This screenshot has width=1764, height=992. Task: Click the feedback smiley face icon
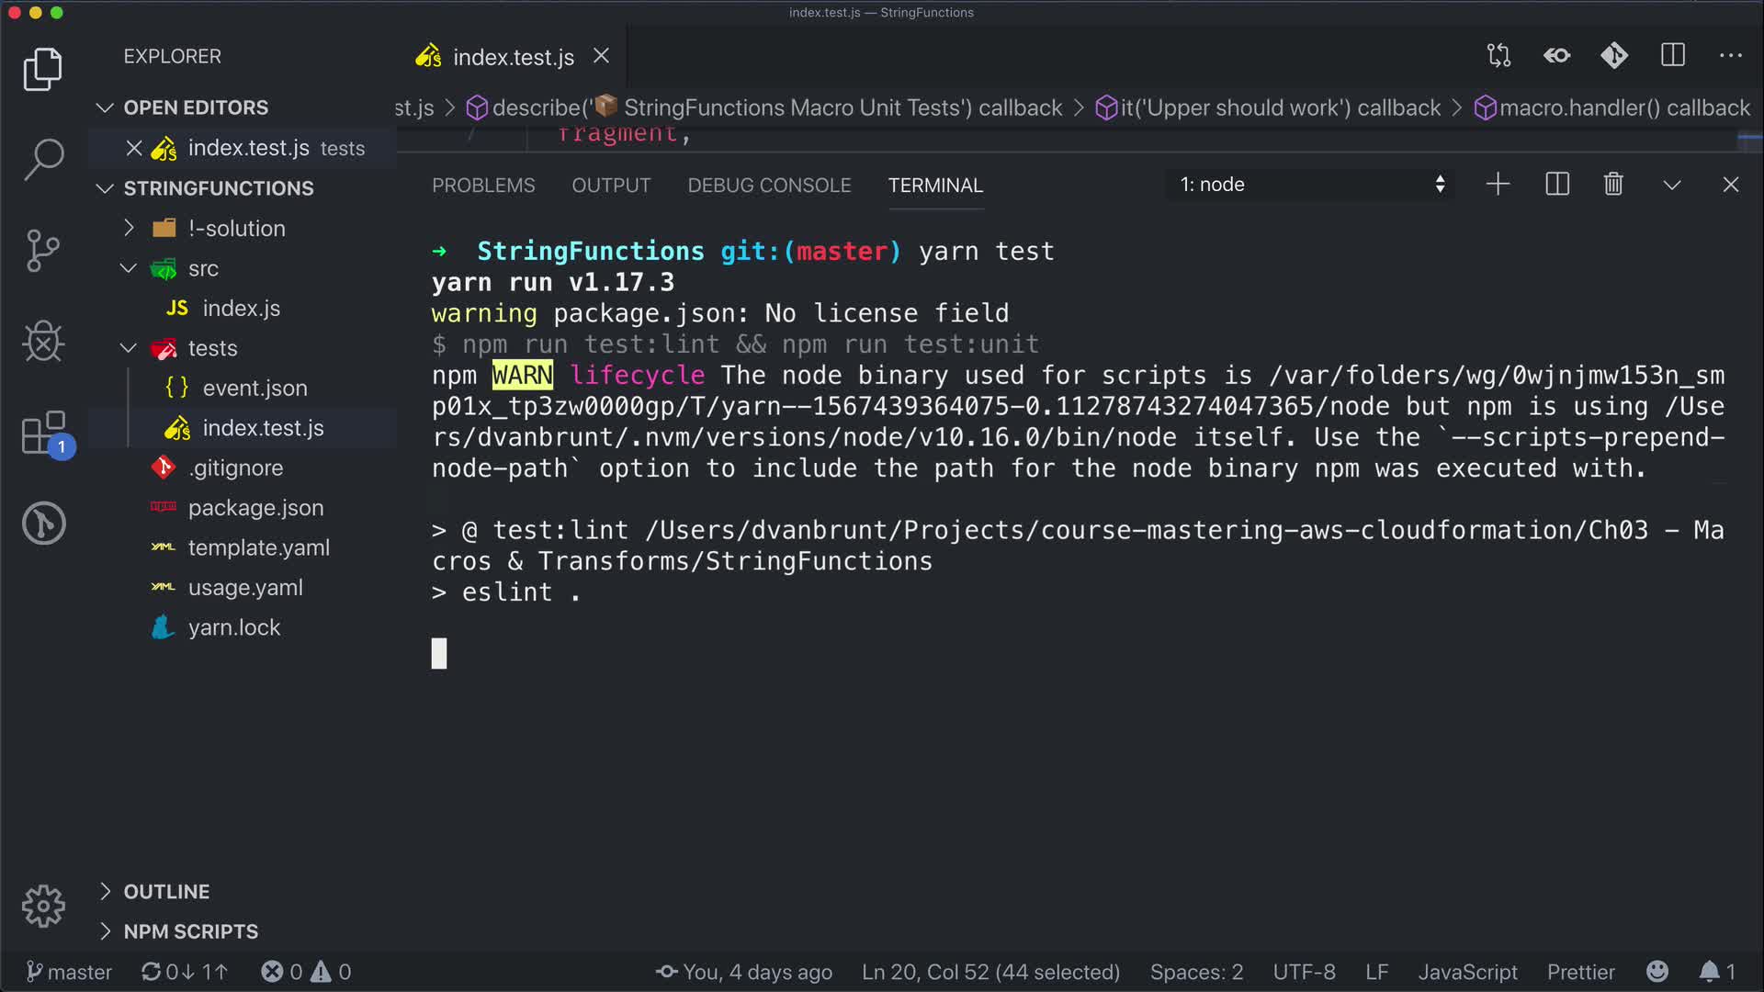click(1657, 971)
